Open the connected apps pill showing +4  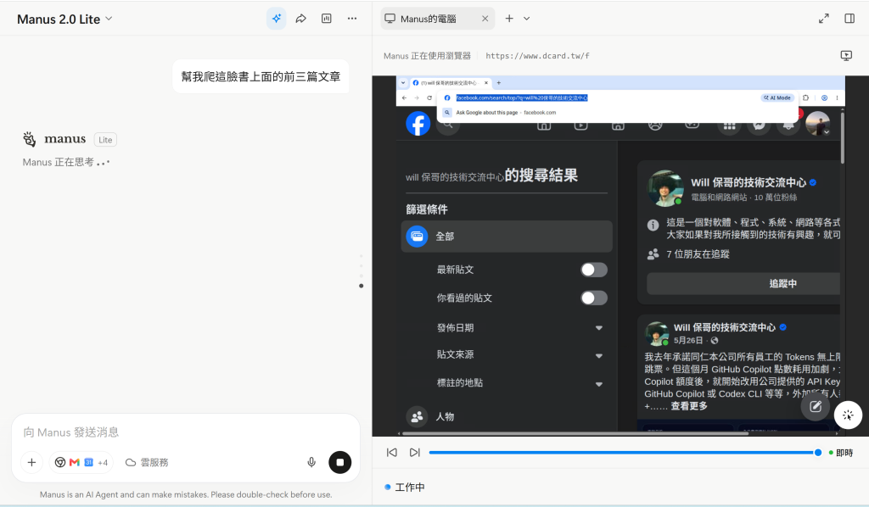81,462
